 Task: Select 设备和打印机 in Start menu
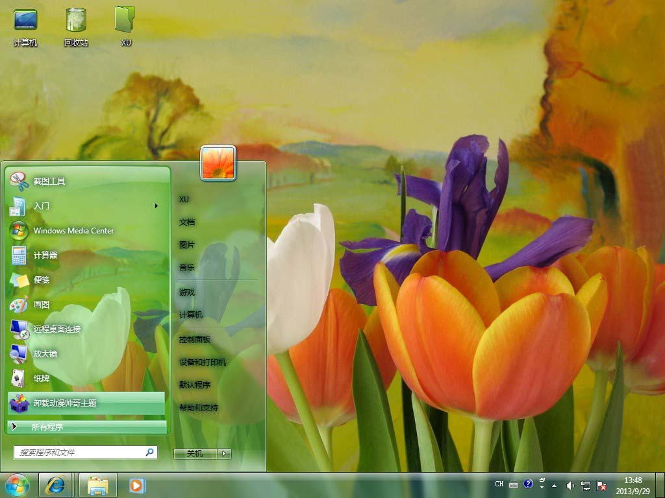[202, 362]
